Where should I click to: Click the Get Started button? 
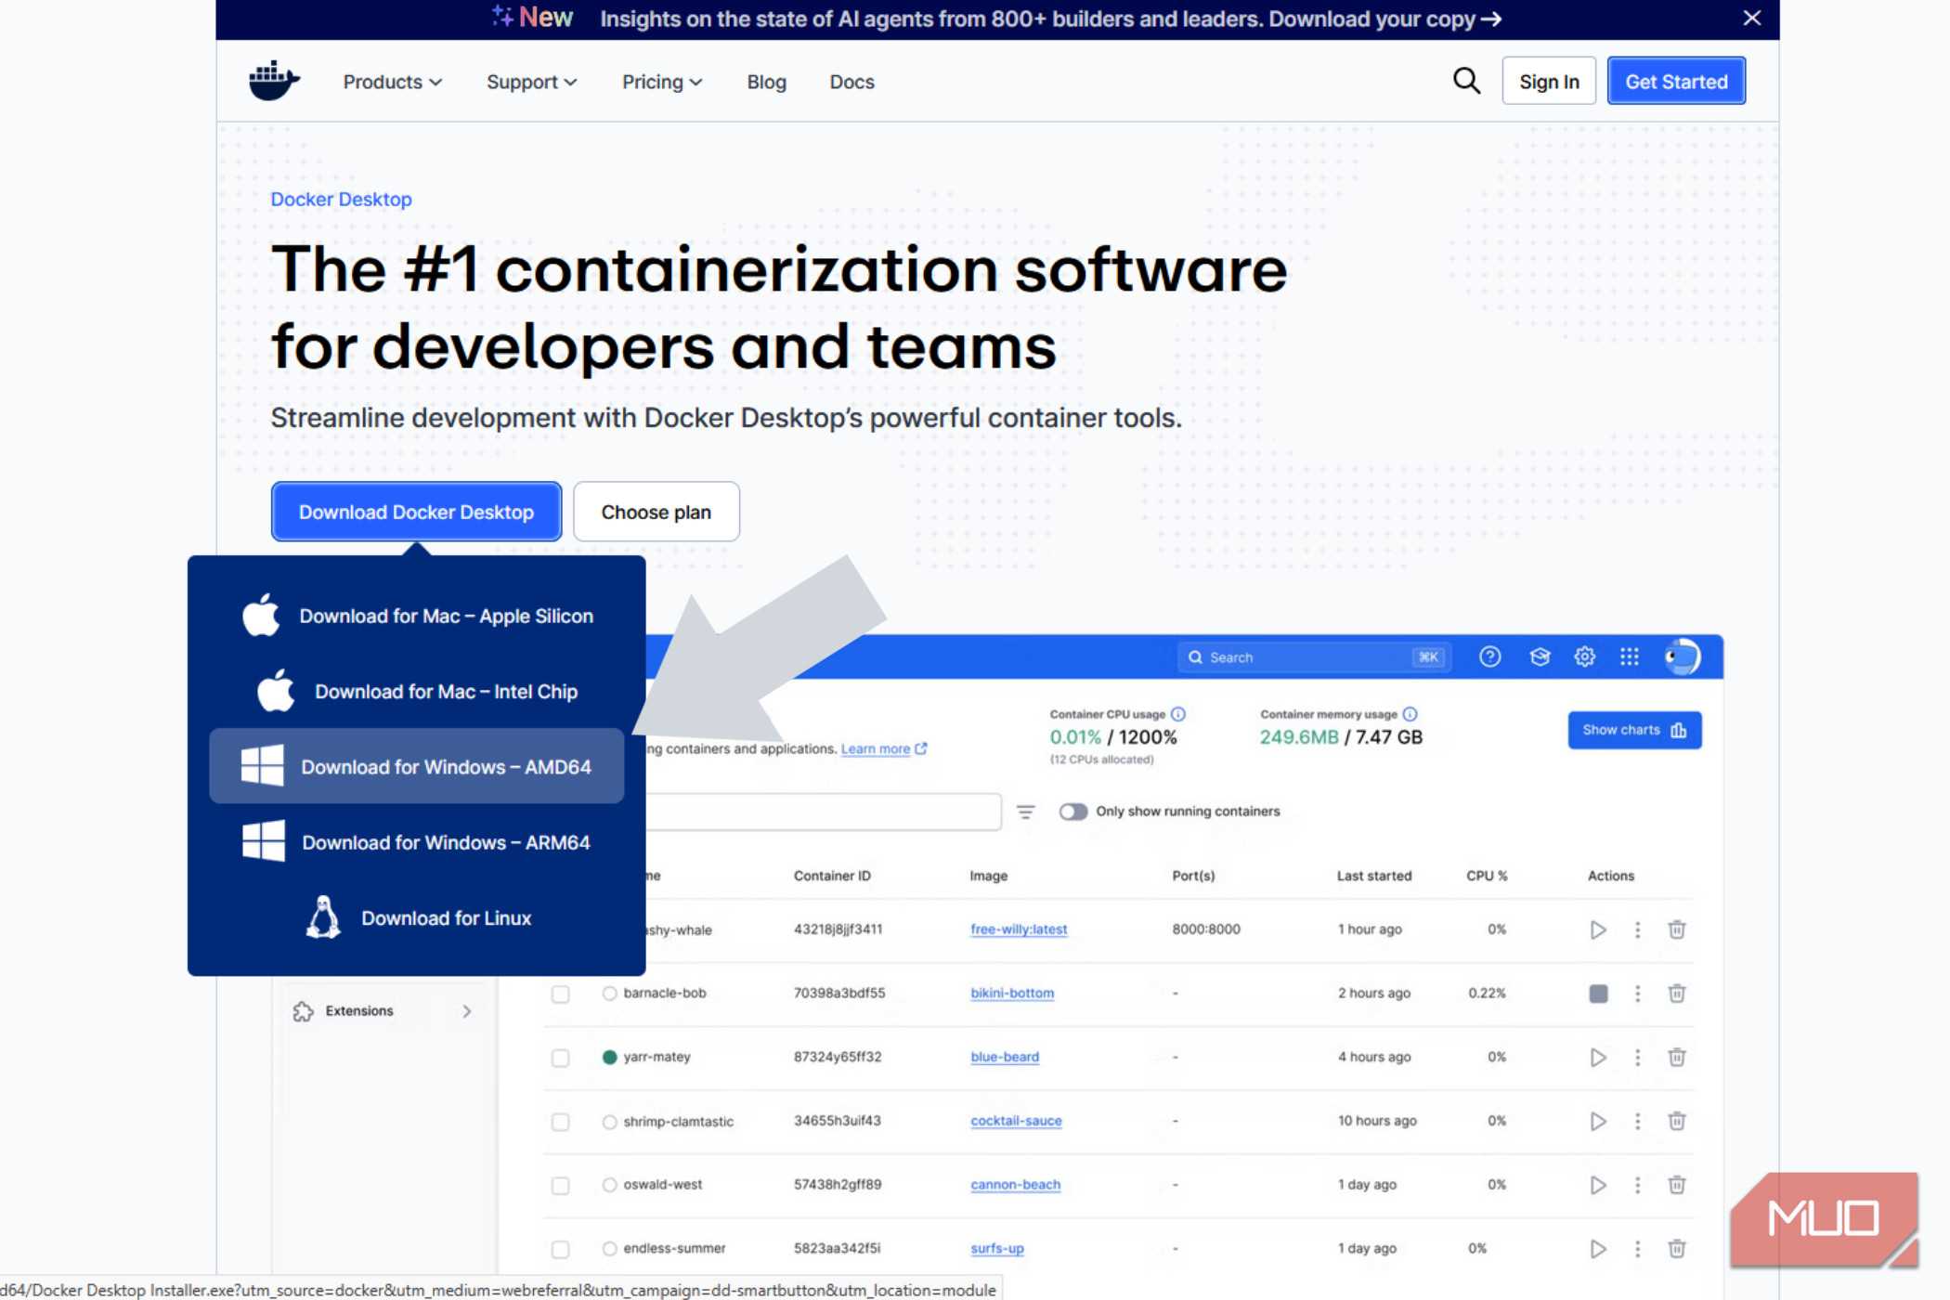(1676, 82)
